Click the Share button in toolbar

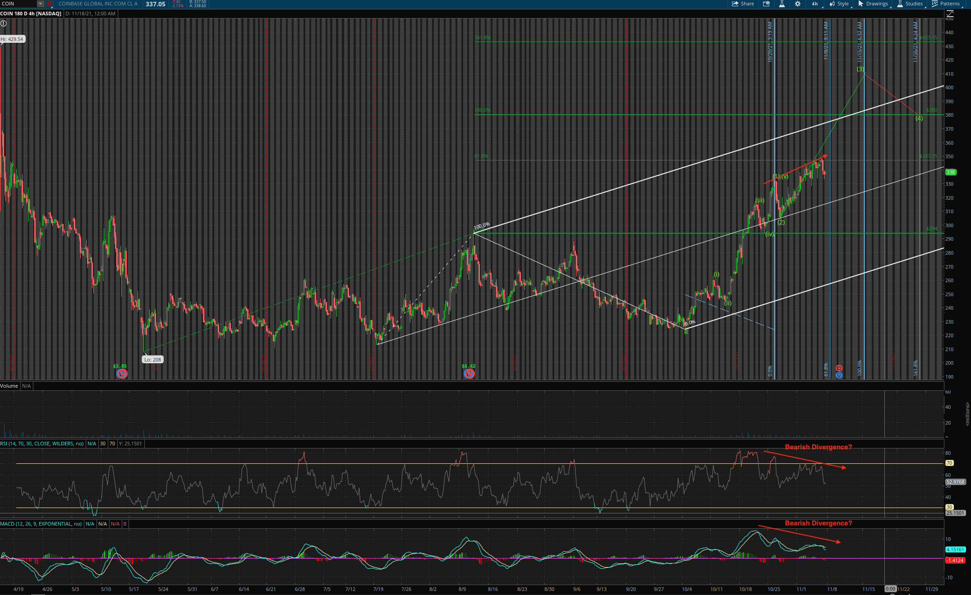point(743,4)
